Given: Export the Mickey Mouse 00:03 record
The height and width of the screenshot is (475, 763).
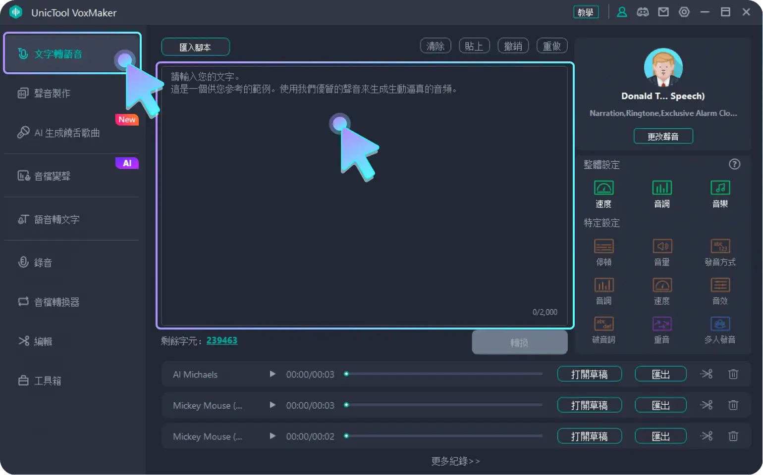Looking at the screenshot, I should click(660, 405).
